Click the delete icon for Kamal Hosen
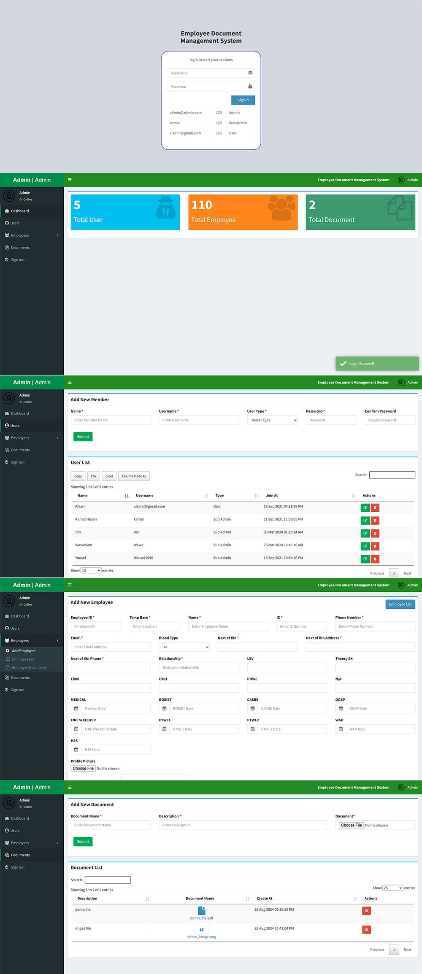The image size is (422, 974). pos(375,521)
